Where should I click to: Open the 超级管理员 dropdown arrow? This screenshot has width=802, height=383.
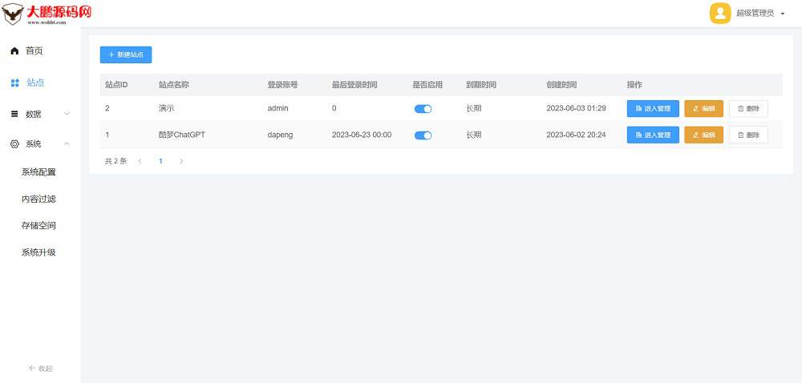click(x=783, y=14)
